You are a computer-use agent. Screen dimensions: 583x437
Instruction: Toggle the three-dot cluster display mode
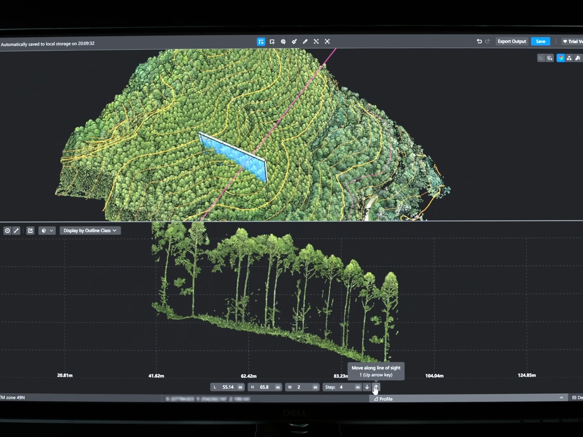[x=569, y=58]
